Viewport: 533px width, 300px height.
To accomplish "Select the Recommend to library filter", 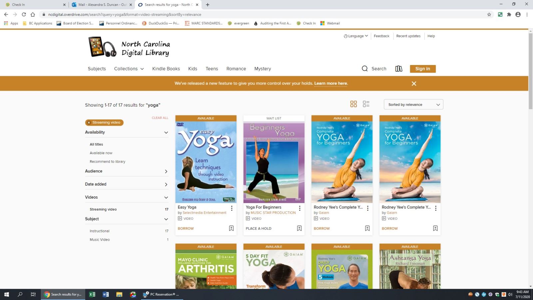I will 107,162.
